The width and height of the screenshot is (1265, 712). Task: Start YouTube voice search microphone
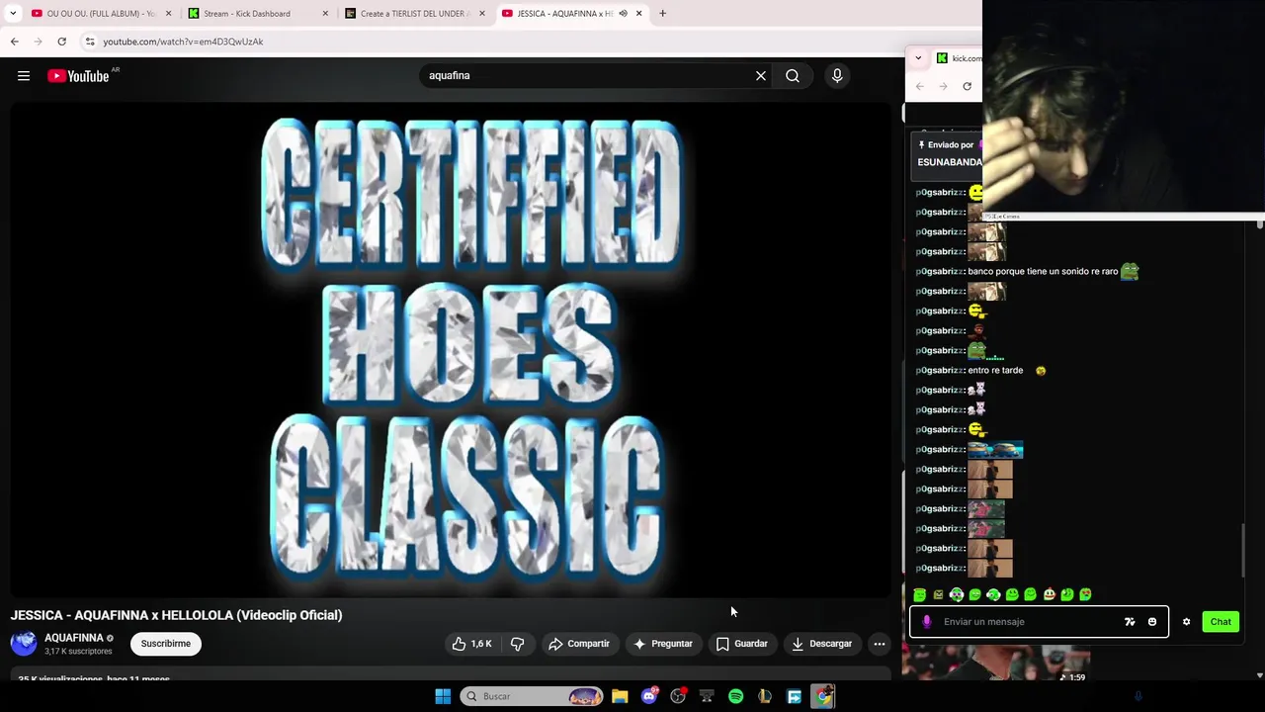837,76
